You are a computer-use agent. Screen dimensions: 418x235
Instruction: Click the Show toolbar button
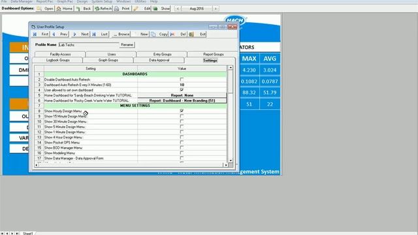point(161,8)
